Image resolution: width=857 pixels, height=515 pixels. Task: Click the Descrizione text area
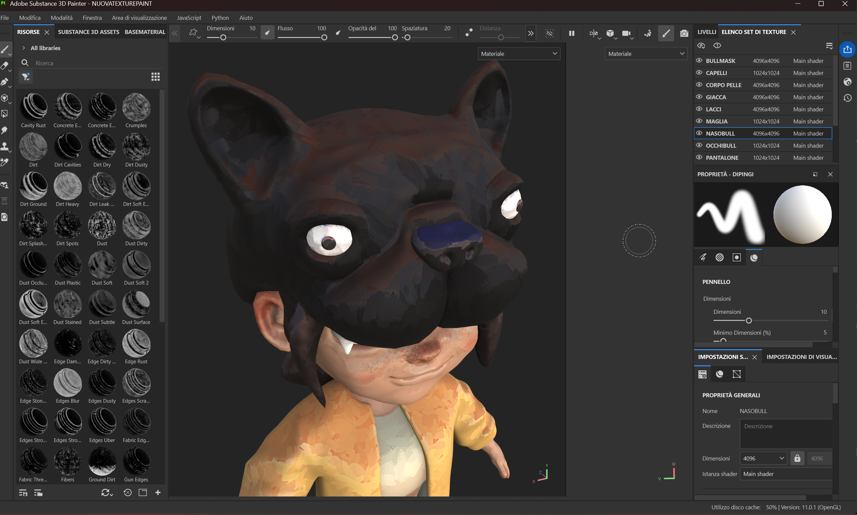(787, 434)
